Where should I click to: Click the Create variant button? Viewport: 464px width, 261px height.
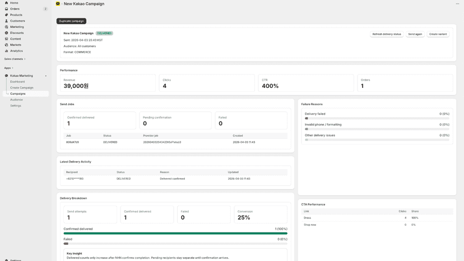click(x=438, y=34)
